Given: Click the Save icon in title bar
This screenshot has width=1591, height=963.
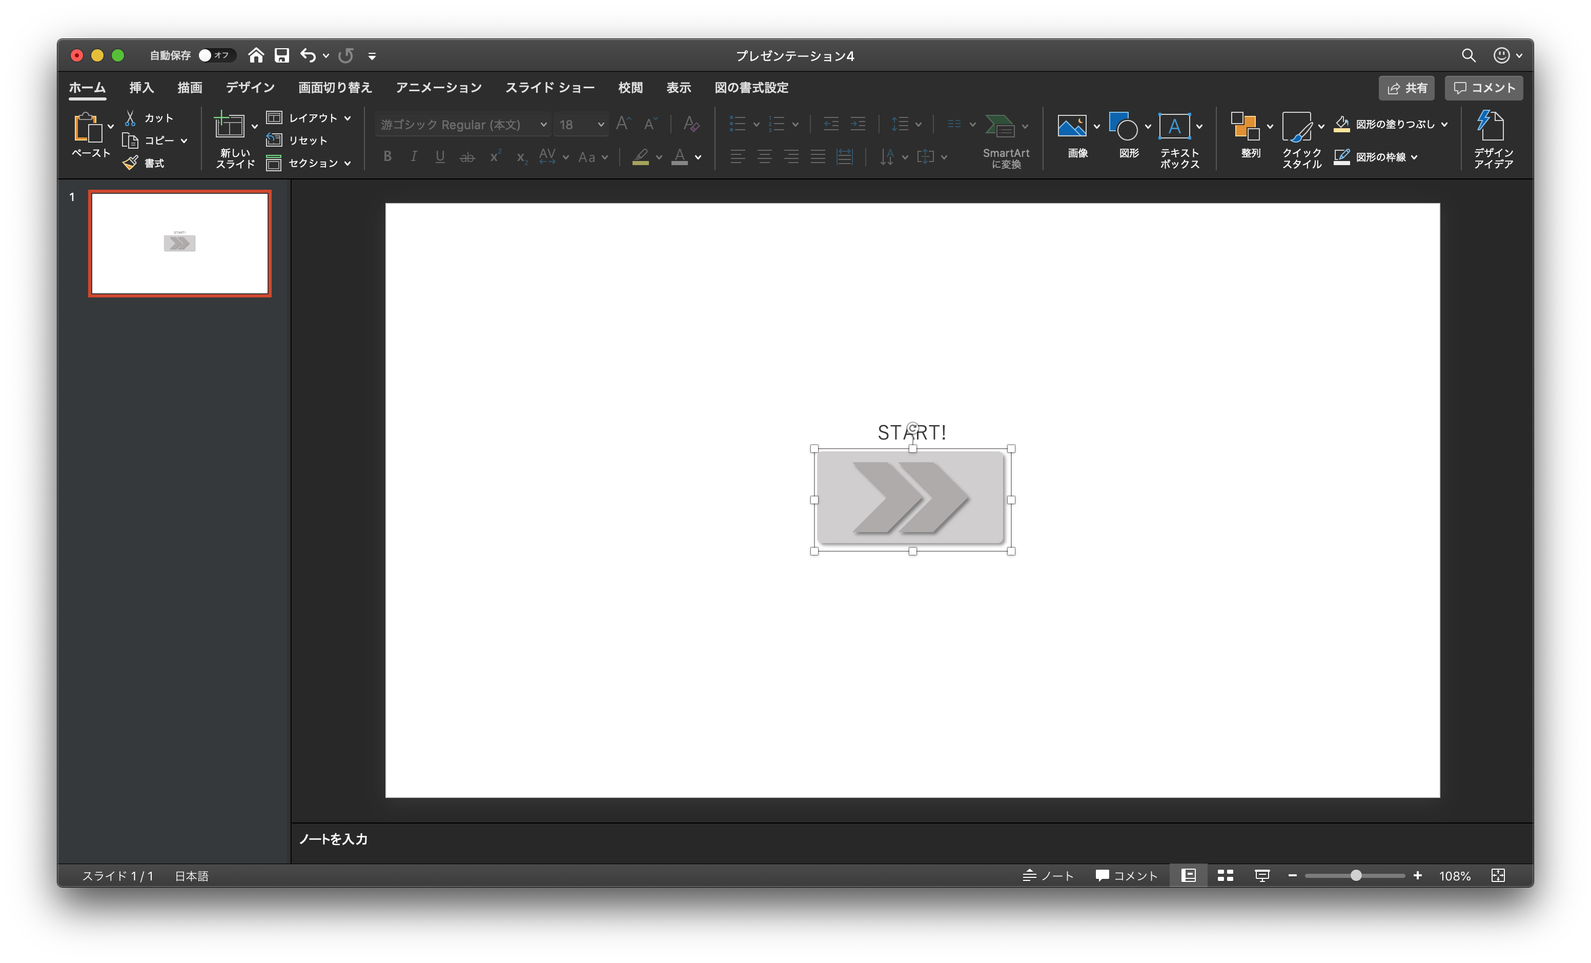Looking at the screenshot, I should 281,55.
